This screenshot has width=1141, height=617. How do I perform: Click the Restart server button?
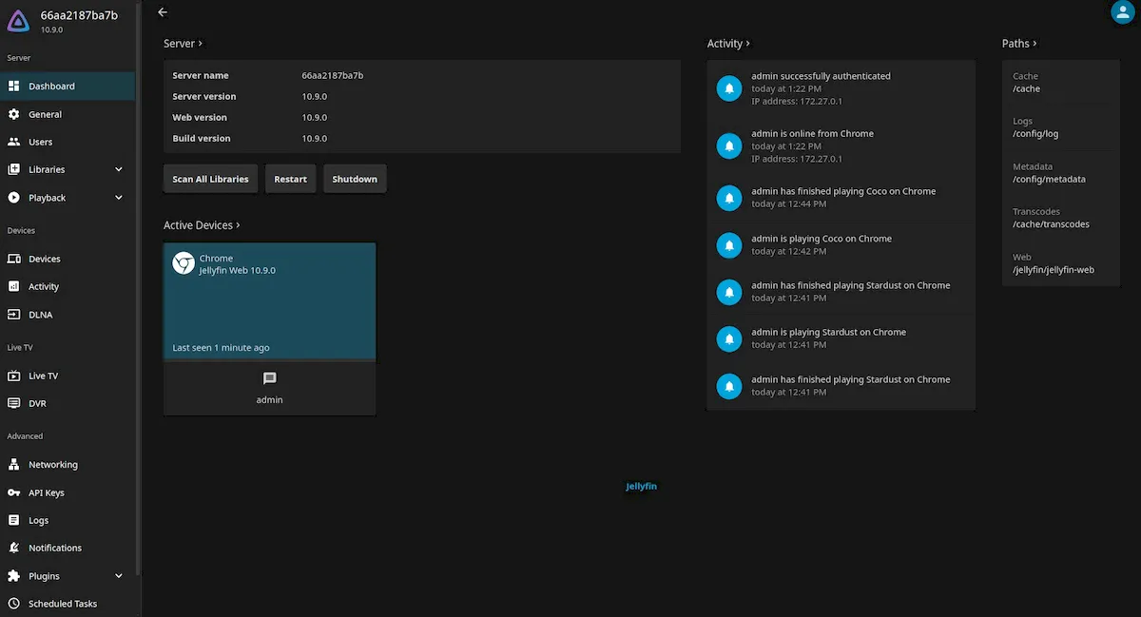click(x=290, y=179)
